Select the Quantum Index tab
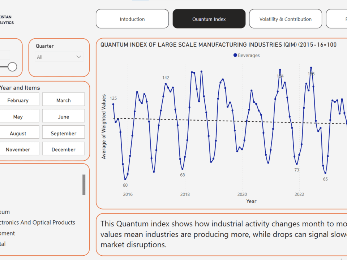The width and height of the screenshot is (347, 260). 209,19
